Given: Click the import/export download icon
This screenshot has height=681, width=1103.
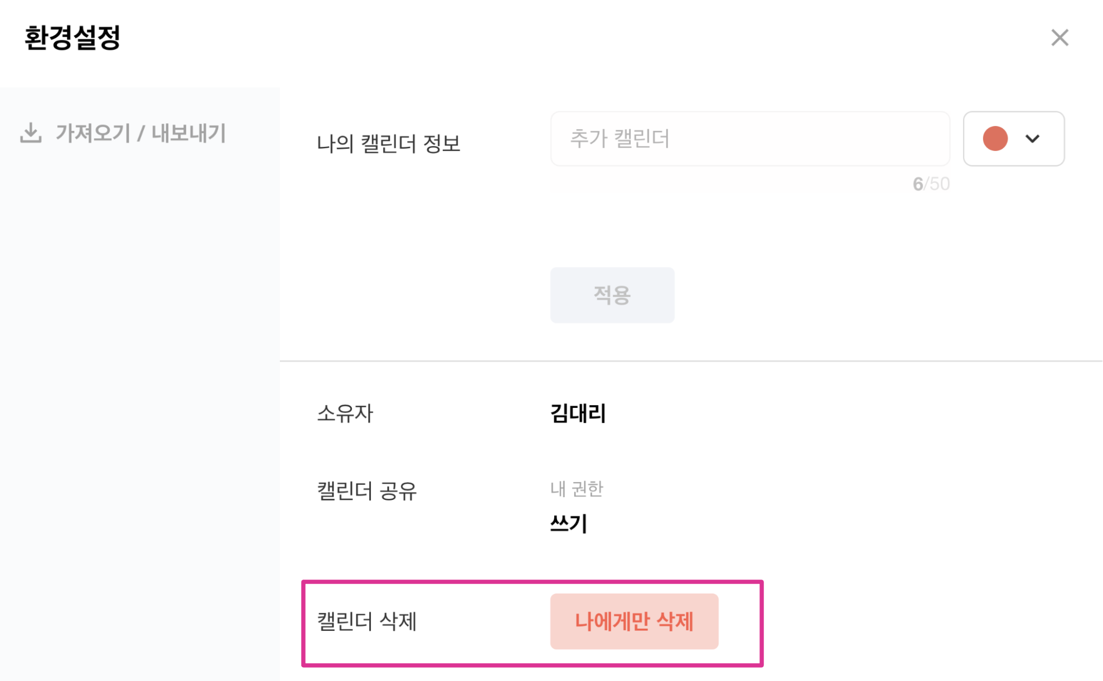Looking at the screenshot, I should pyautogui.click(x=31, y=133).
